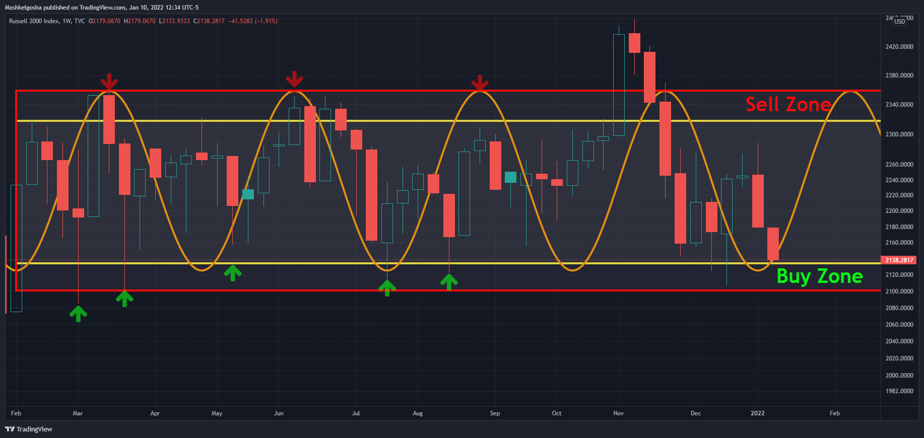Click price level 2100.0000 on axis
This screenshot has width=924, height=438.
click(899, 291)
